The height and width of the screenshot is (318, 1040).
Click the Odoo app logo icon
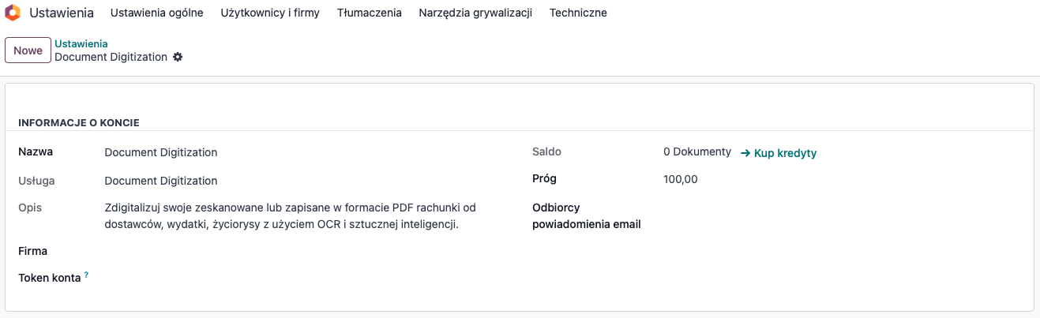pyautogui.click(x=13, y=13)
